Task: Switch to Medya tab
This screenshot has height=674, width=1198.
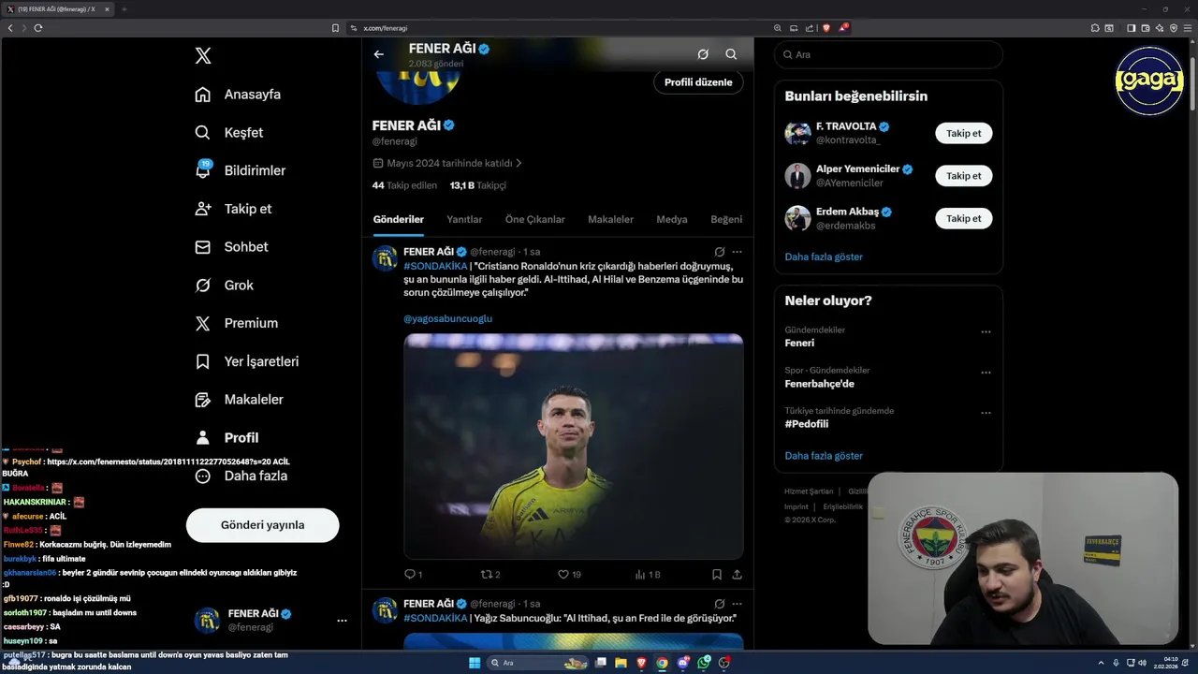Action: point(672,219)
